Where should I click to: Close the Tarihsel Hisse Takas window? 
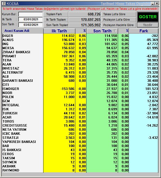(x=157, y=4)
